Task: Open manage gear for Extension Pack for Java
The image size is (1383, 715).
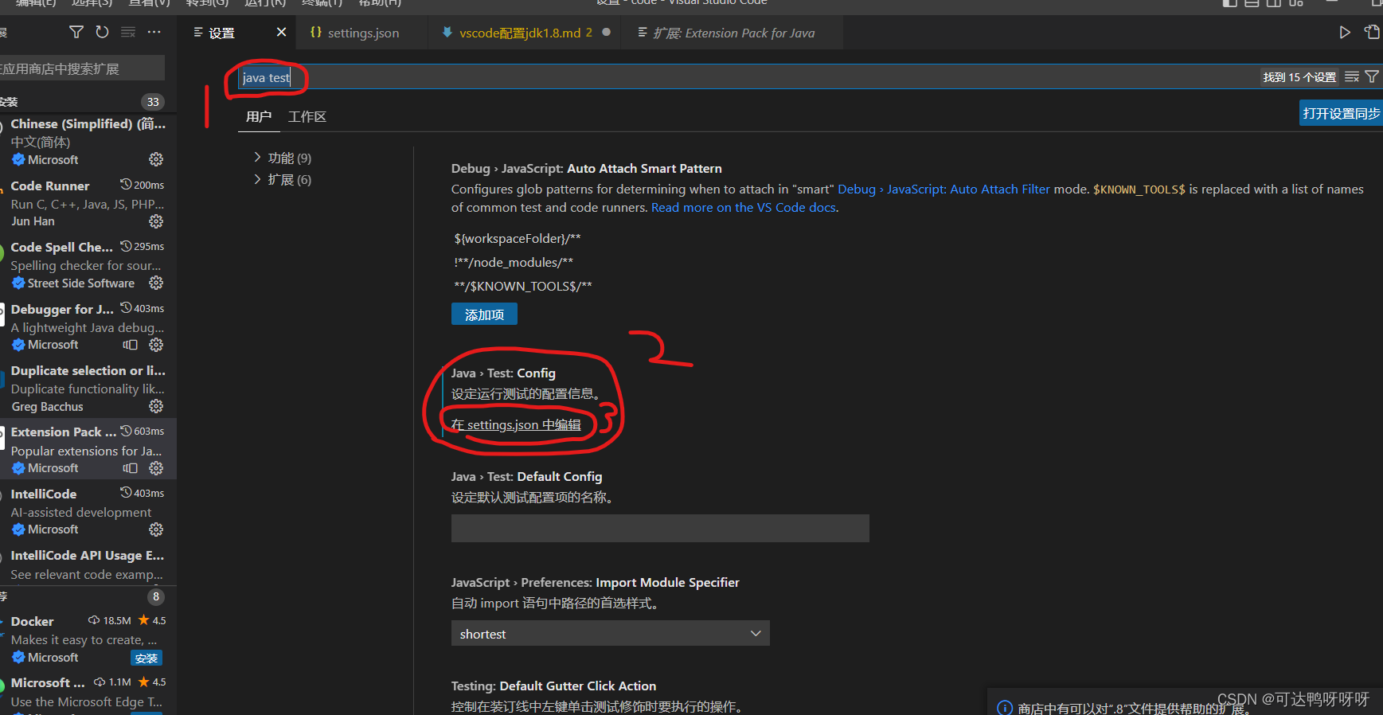Action: point(156,468)
